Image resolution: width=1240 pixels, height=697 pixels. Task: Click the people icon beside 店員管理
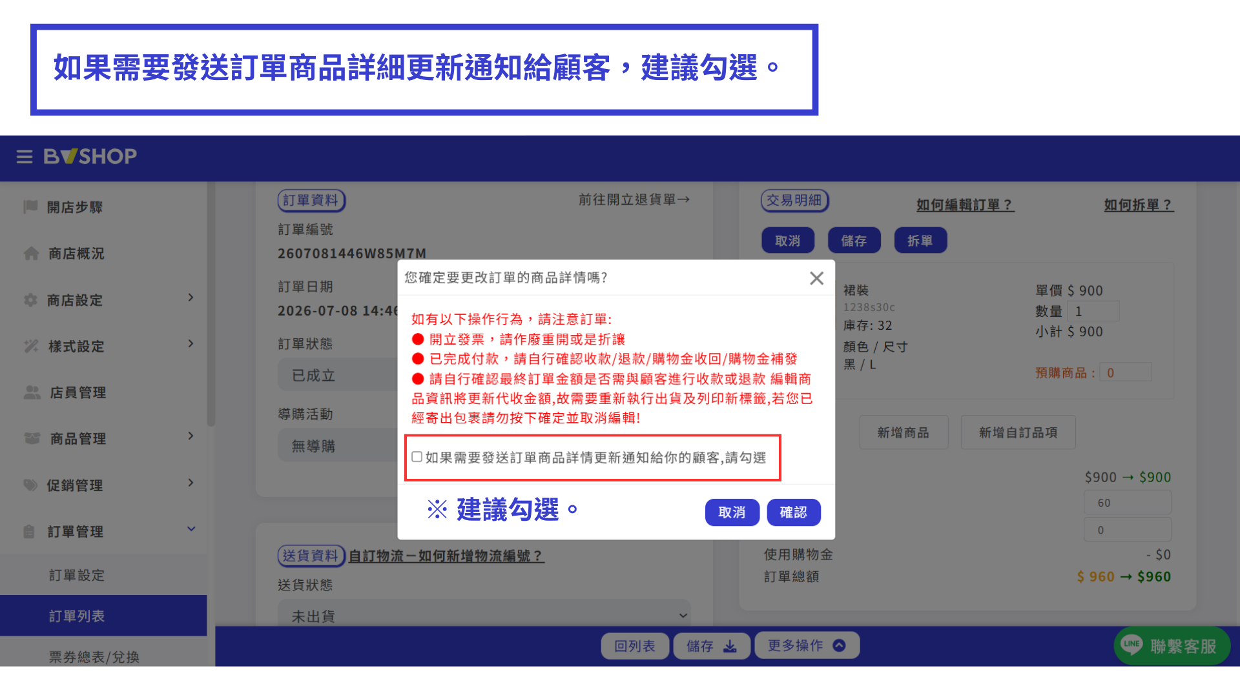point(32,392)
